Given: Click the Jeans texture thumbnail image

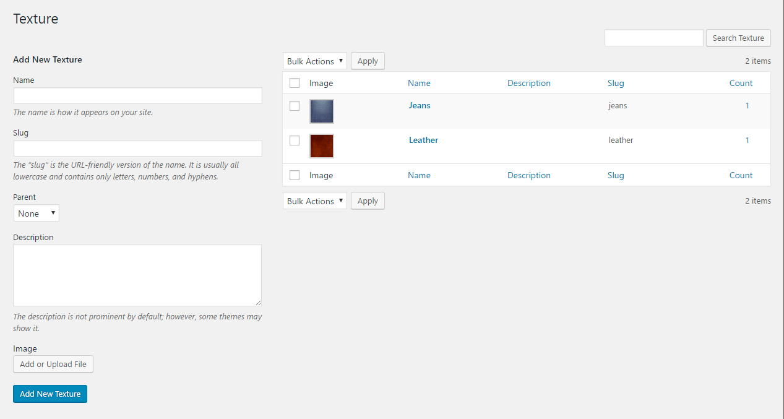Looking at the screenshot, I should pos(322,111).
